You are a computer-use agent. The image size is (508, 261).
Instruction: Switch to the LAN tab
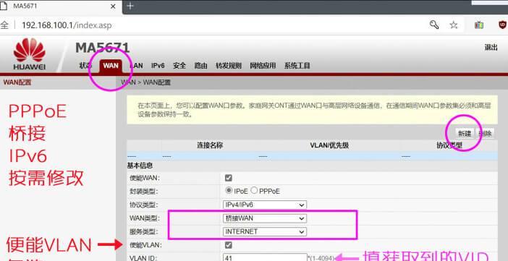pos(136,66)
